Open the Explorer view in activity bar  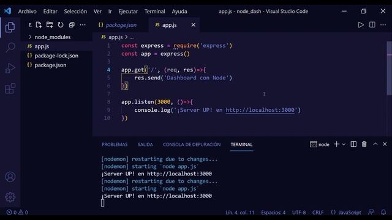coord(10,27)
